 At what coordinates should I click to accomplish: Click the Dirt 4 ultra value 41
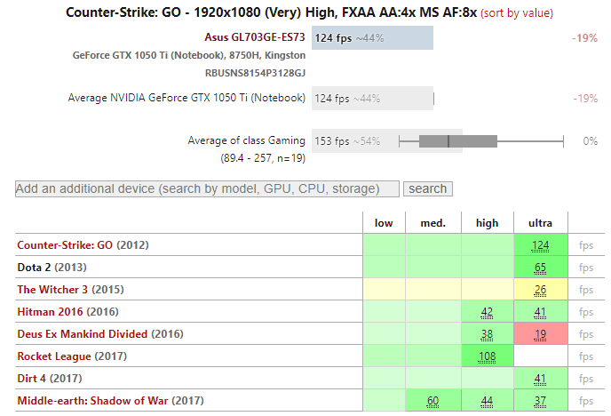point(541,379)
